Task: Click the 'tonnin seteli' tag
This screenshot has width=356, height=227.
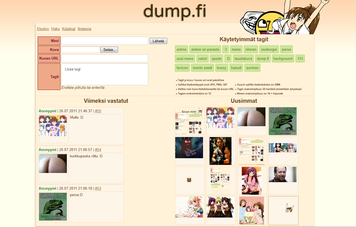Action: pyautogui.click(x=203, y=68)
